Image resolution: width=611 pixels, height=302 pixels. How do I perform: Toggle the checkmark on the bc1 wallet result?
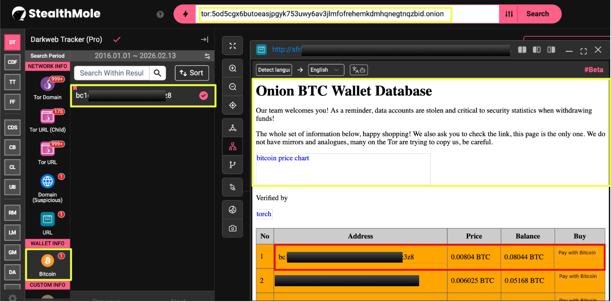pyautogui.click(x=203, y=95)
